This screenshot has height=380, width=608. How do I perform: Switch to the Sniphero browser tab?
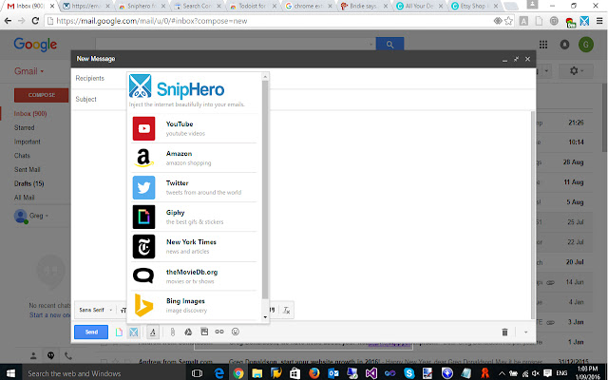pos(142,6)
